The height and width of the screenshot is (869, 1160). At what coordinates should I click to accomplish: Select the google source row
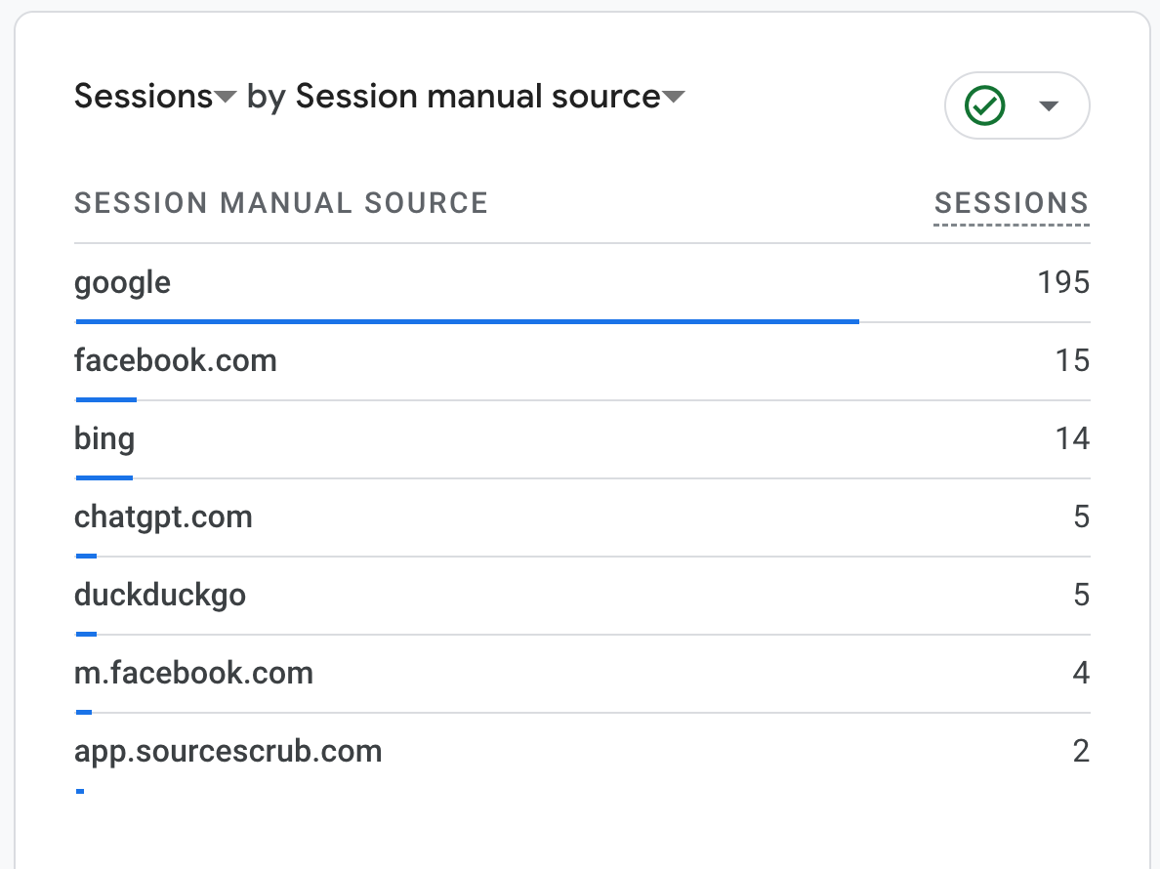pyautogui.click(x=123, y=283)
